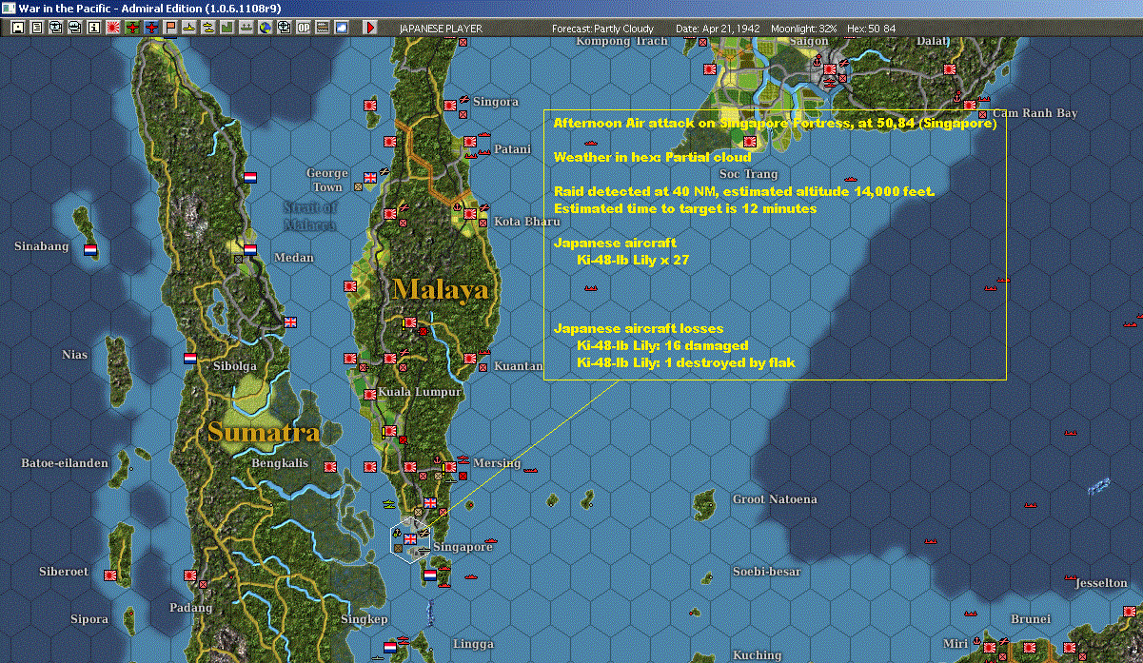Click the Forecast: Partly Cloudy status text
This screenshot has height=663, width=1143.
[604, 29]
